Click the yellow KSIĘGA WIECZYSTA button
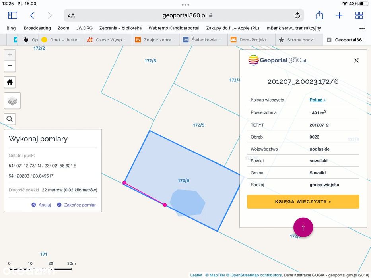 [x=303, y=202]
